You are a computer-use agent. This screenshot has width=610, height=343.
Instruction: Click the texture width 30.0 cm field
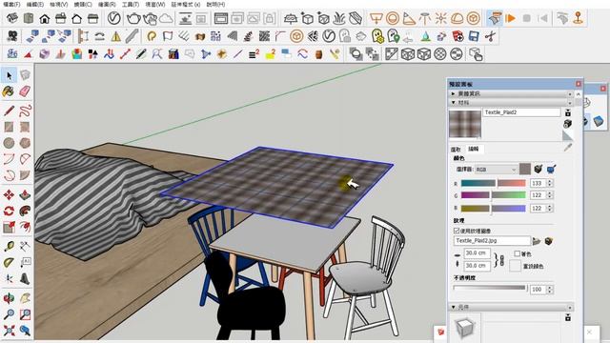coord(477,253)
